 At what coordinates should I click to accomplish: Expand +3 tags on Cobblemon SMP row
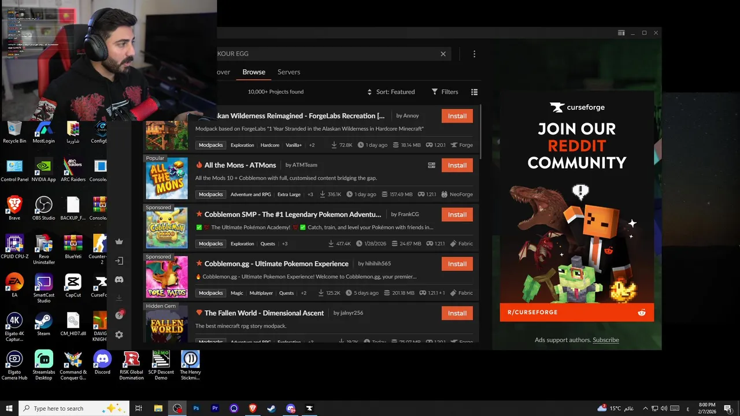(x=284, y=244)
